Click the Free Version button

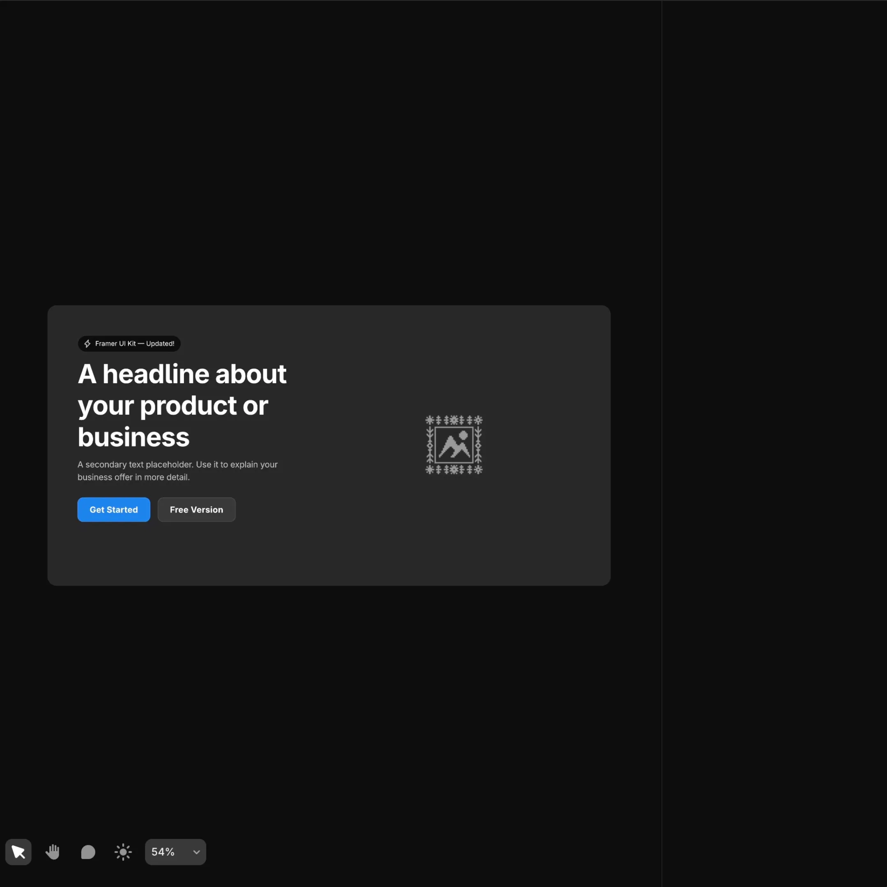point(197,510)
